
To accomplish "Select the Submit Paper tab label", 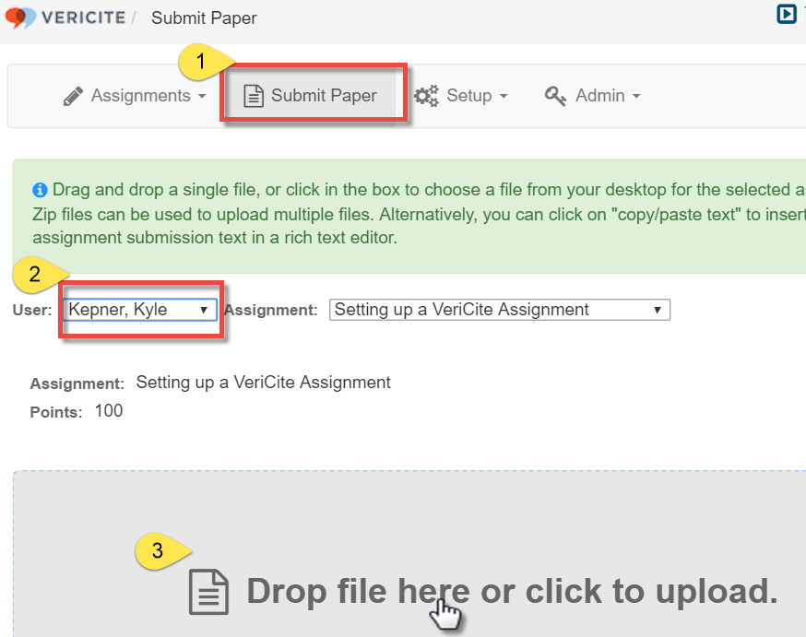I will click(x=324, y=96).
